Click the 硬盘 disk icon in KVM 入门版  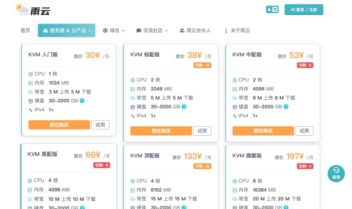click(x=31, y=101)
